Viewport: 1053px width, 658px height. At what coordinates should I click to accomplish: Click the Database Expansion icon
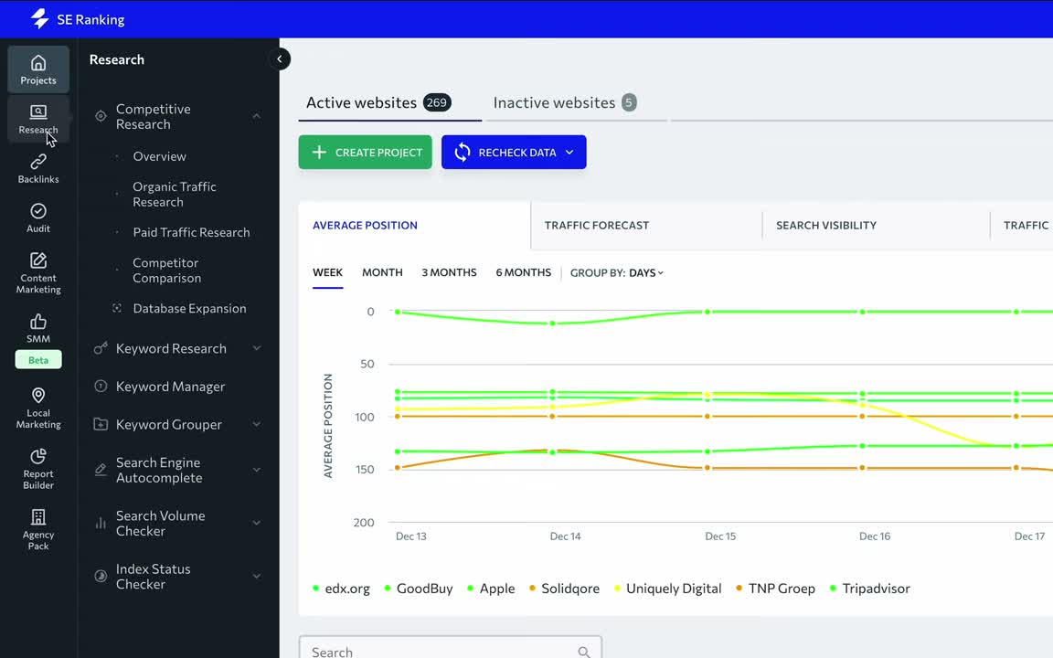(117, 308)
